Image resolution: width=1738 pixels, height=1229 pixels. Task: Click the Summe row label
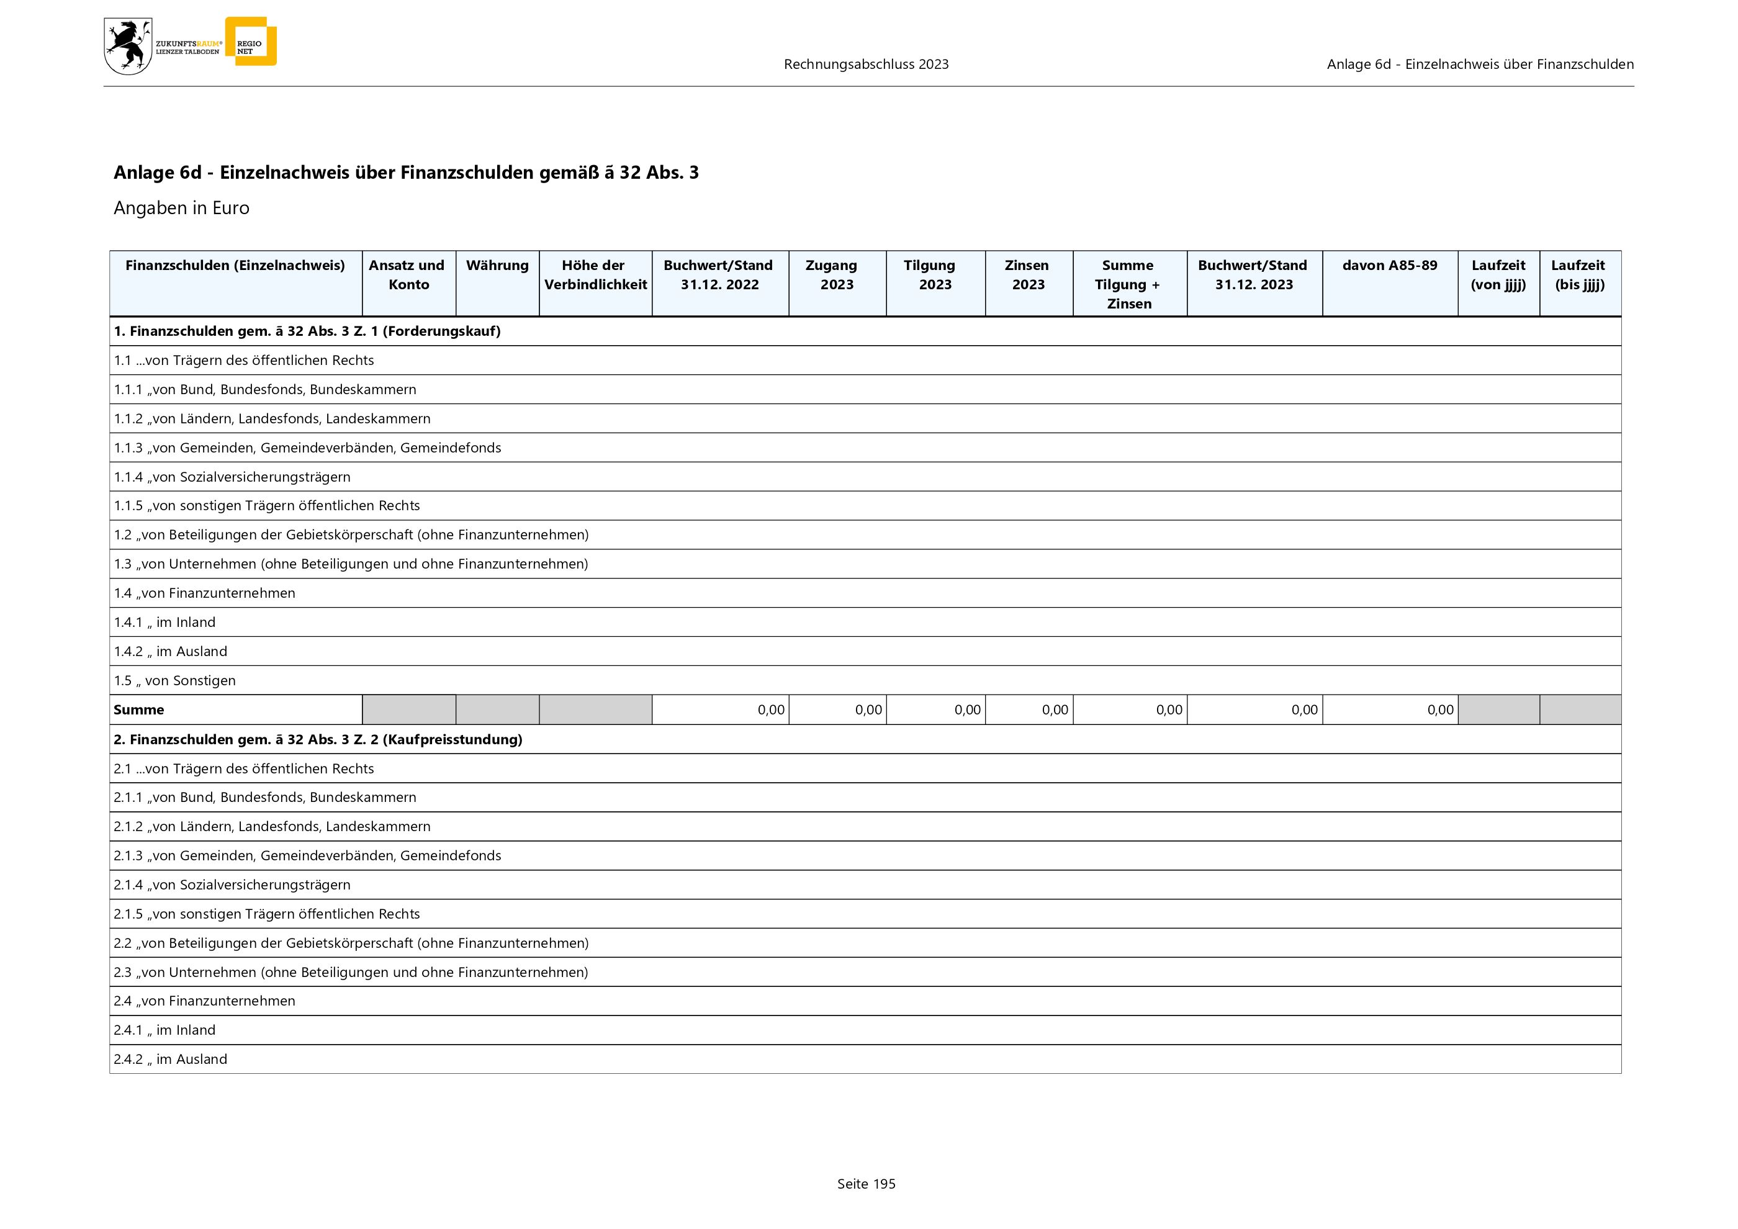click(139, 710)
